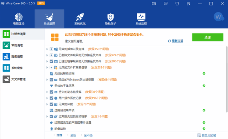The height and width of the screenshot is (139, 228).
Task: Select 注册表清理 in the sidebar
Action: pyautogui.click(x=22, y=34)
